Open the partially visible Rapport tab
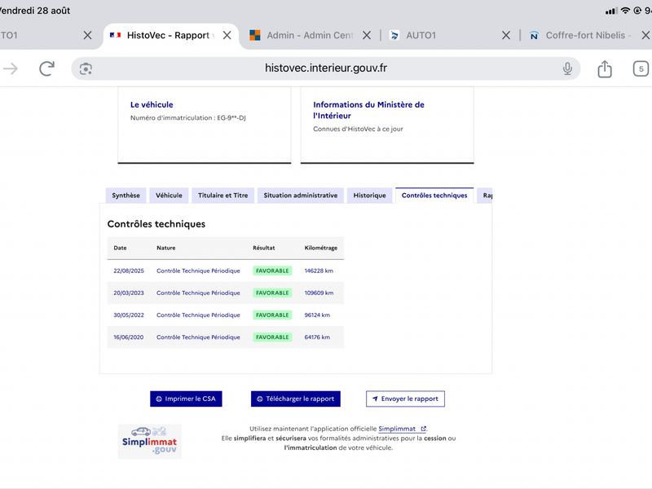652x489 pixels. click(x=485, y=196)
